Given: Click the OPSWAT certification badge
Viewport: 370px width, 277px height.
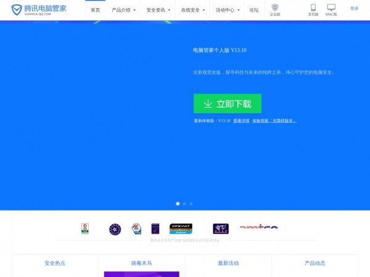Looking at the screenshot, I should [x=181, y=229].
